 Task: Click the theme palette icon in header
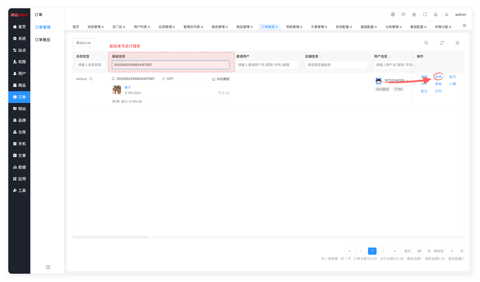click(x=403, y=15)
